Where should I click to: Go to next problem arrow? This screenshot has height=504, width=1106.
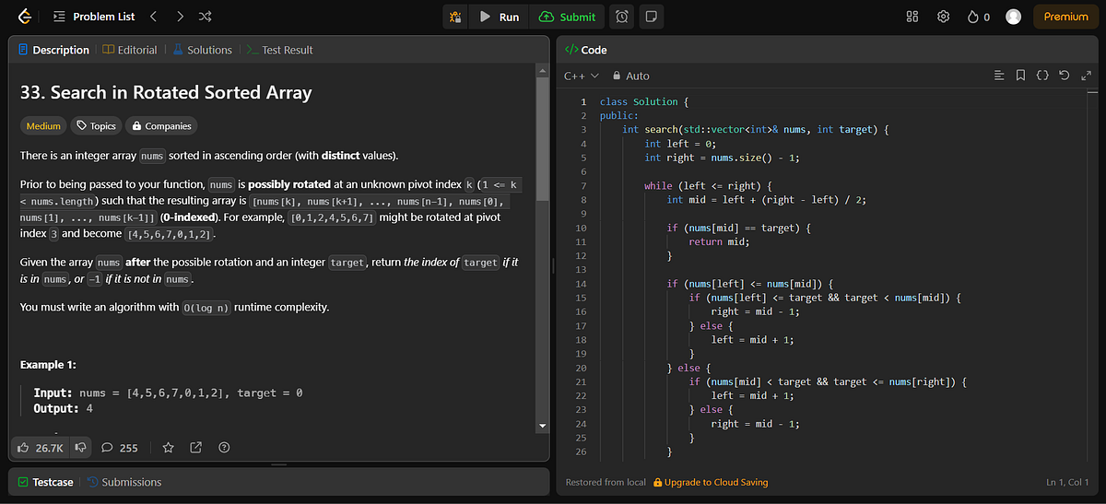[x=180, y=17]
